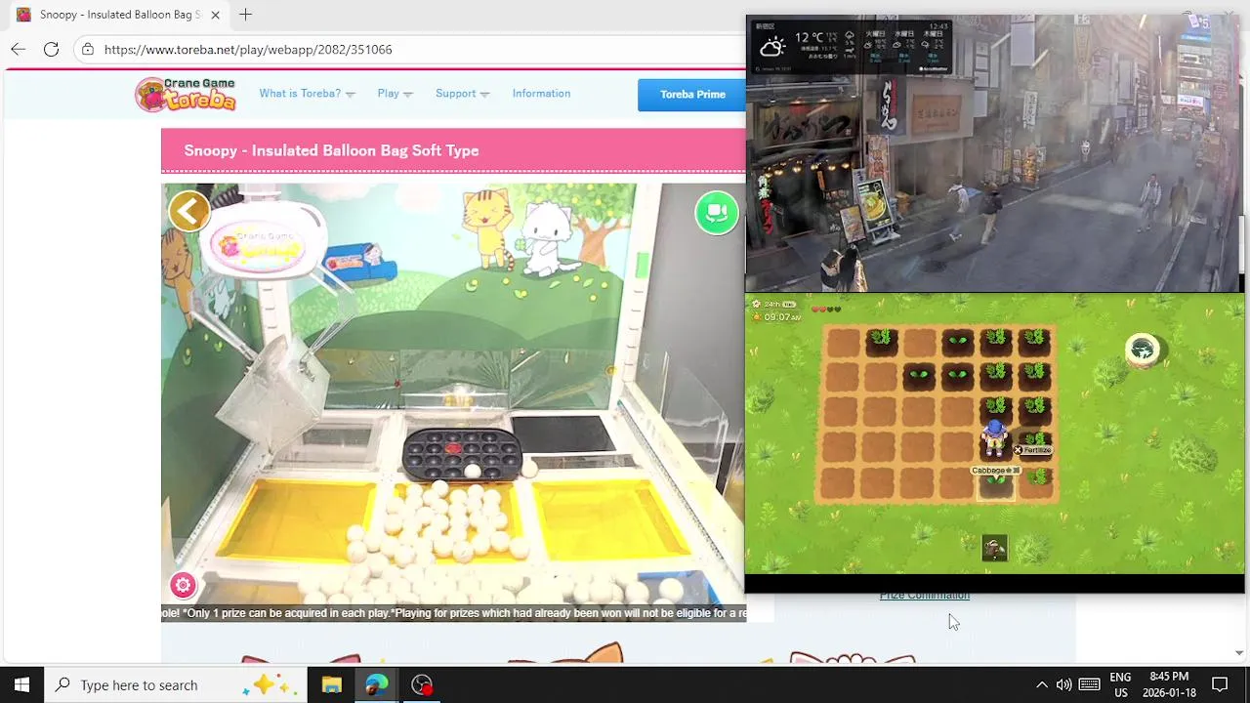Click the blue-haired farmer character
1250x703 pixels.
click(x=994, y=437)
